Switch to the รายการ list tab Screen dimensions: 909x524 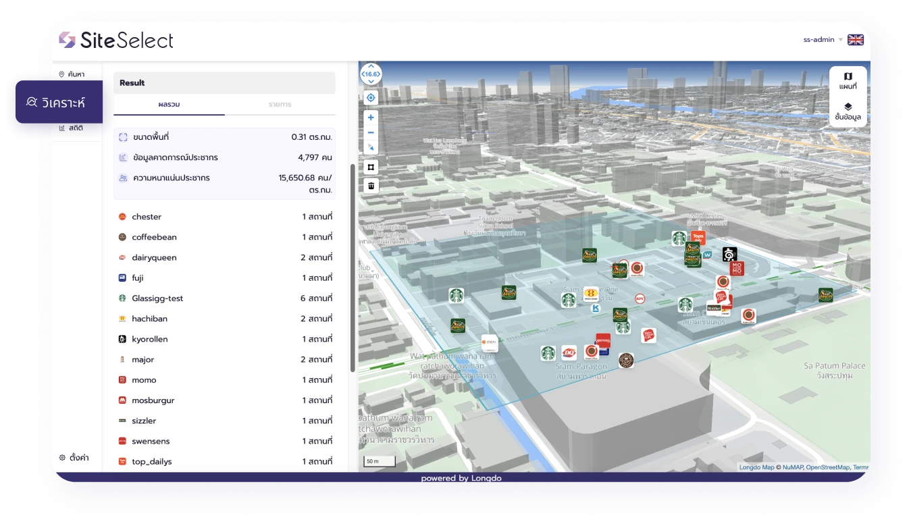280,105
